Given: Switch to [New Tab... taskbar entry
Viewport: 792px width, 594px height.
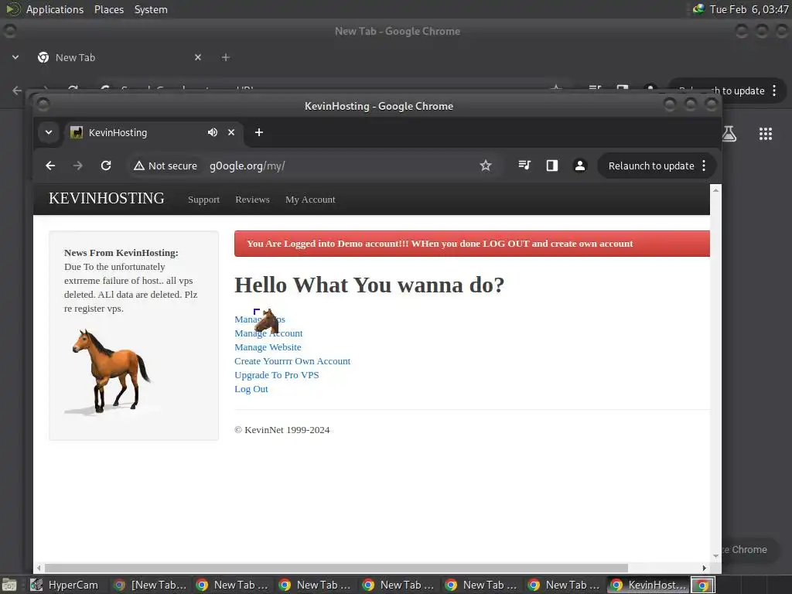Looking at the screenshot, I should [150, 585].
